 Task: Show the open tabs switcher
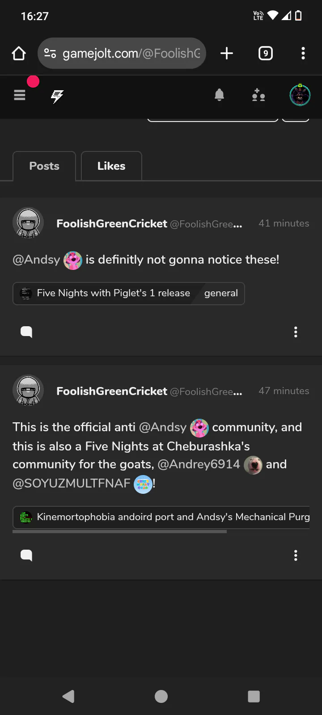click(266, 54)
